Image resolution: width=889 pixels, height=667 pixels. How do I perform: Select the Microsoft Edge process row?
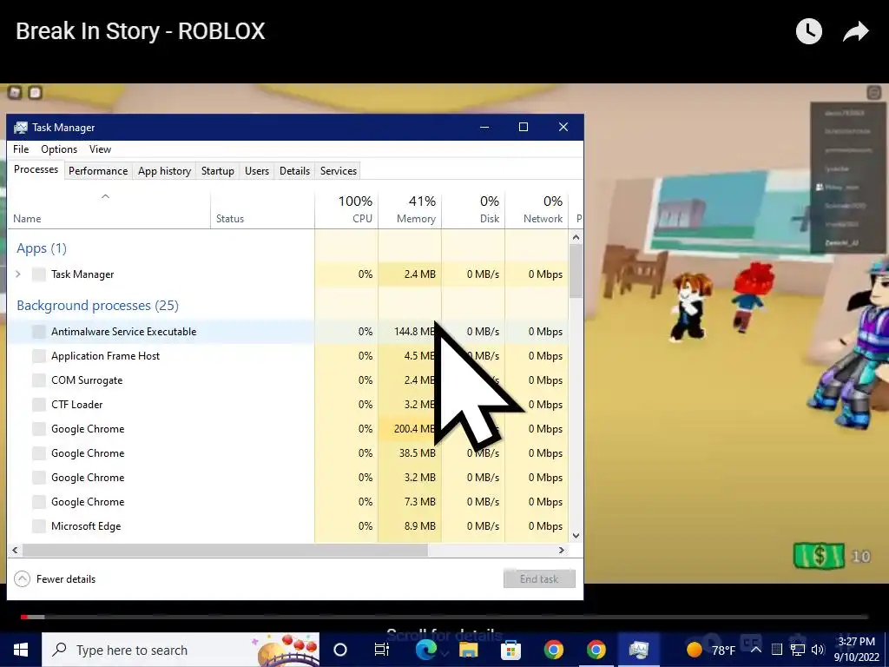pos(288,525)
